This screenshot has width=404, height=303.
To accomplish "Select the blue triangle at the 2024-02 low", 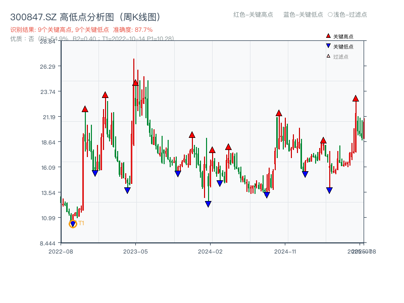I will [209, 203].
